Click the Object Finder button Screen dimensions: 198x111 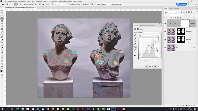point(28,4)
